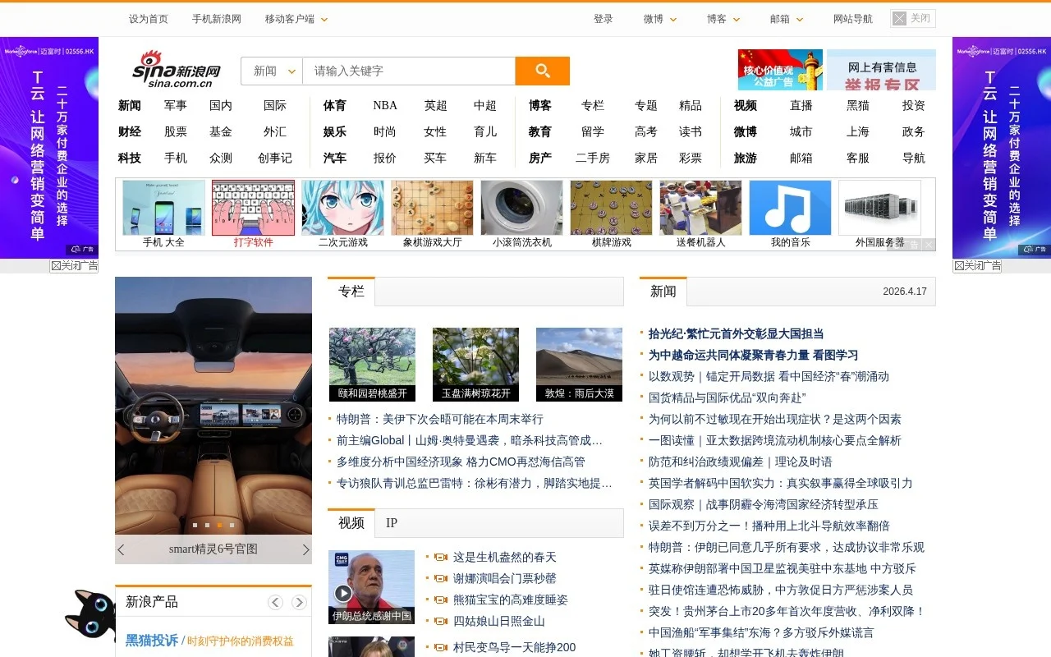Viewport: 1051px width, 657px height.
Task: Open the 移动客户端 dropdown
Action: (296, 18)
